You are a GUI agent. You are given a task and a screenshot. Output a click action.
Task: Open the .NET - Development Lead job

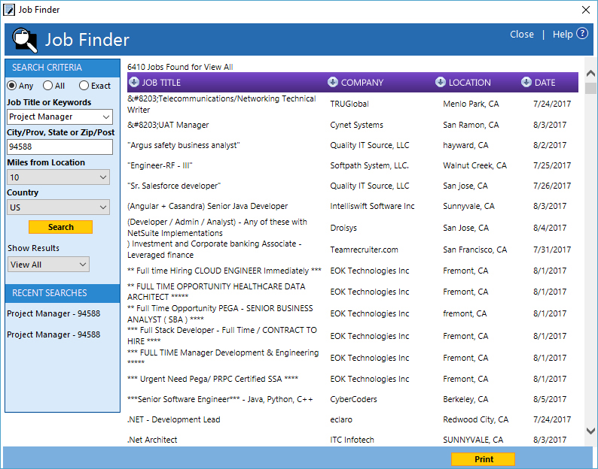coord(173,419)
